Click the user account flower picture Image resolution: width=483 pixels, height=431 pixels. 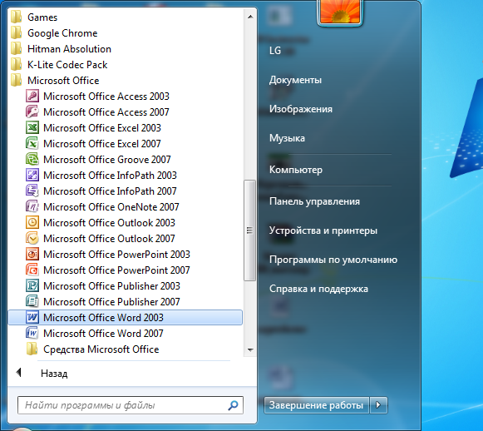(x=340, y=12)
